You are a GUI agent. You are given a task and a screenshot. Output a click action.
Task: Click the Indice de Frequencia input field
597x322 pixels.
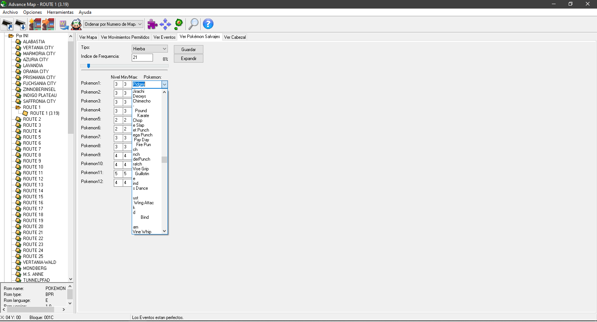point(142,57)
